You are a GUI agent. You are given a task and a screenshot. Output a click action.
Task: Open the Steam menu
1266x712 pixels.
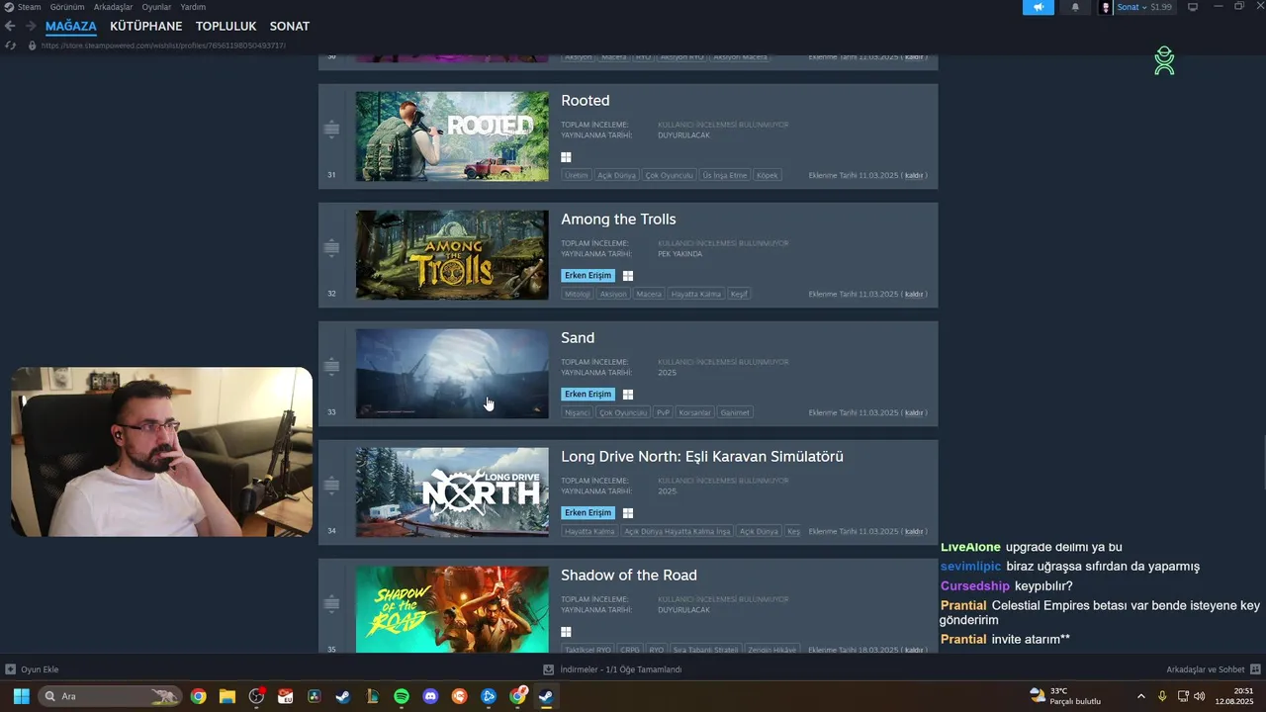tap(29, 7)
